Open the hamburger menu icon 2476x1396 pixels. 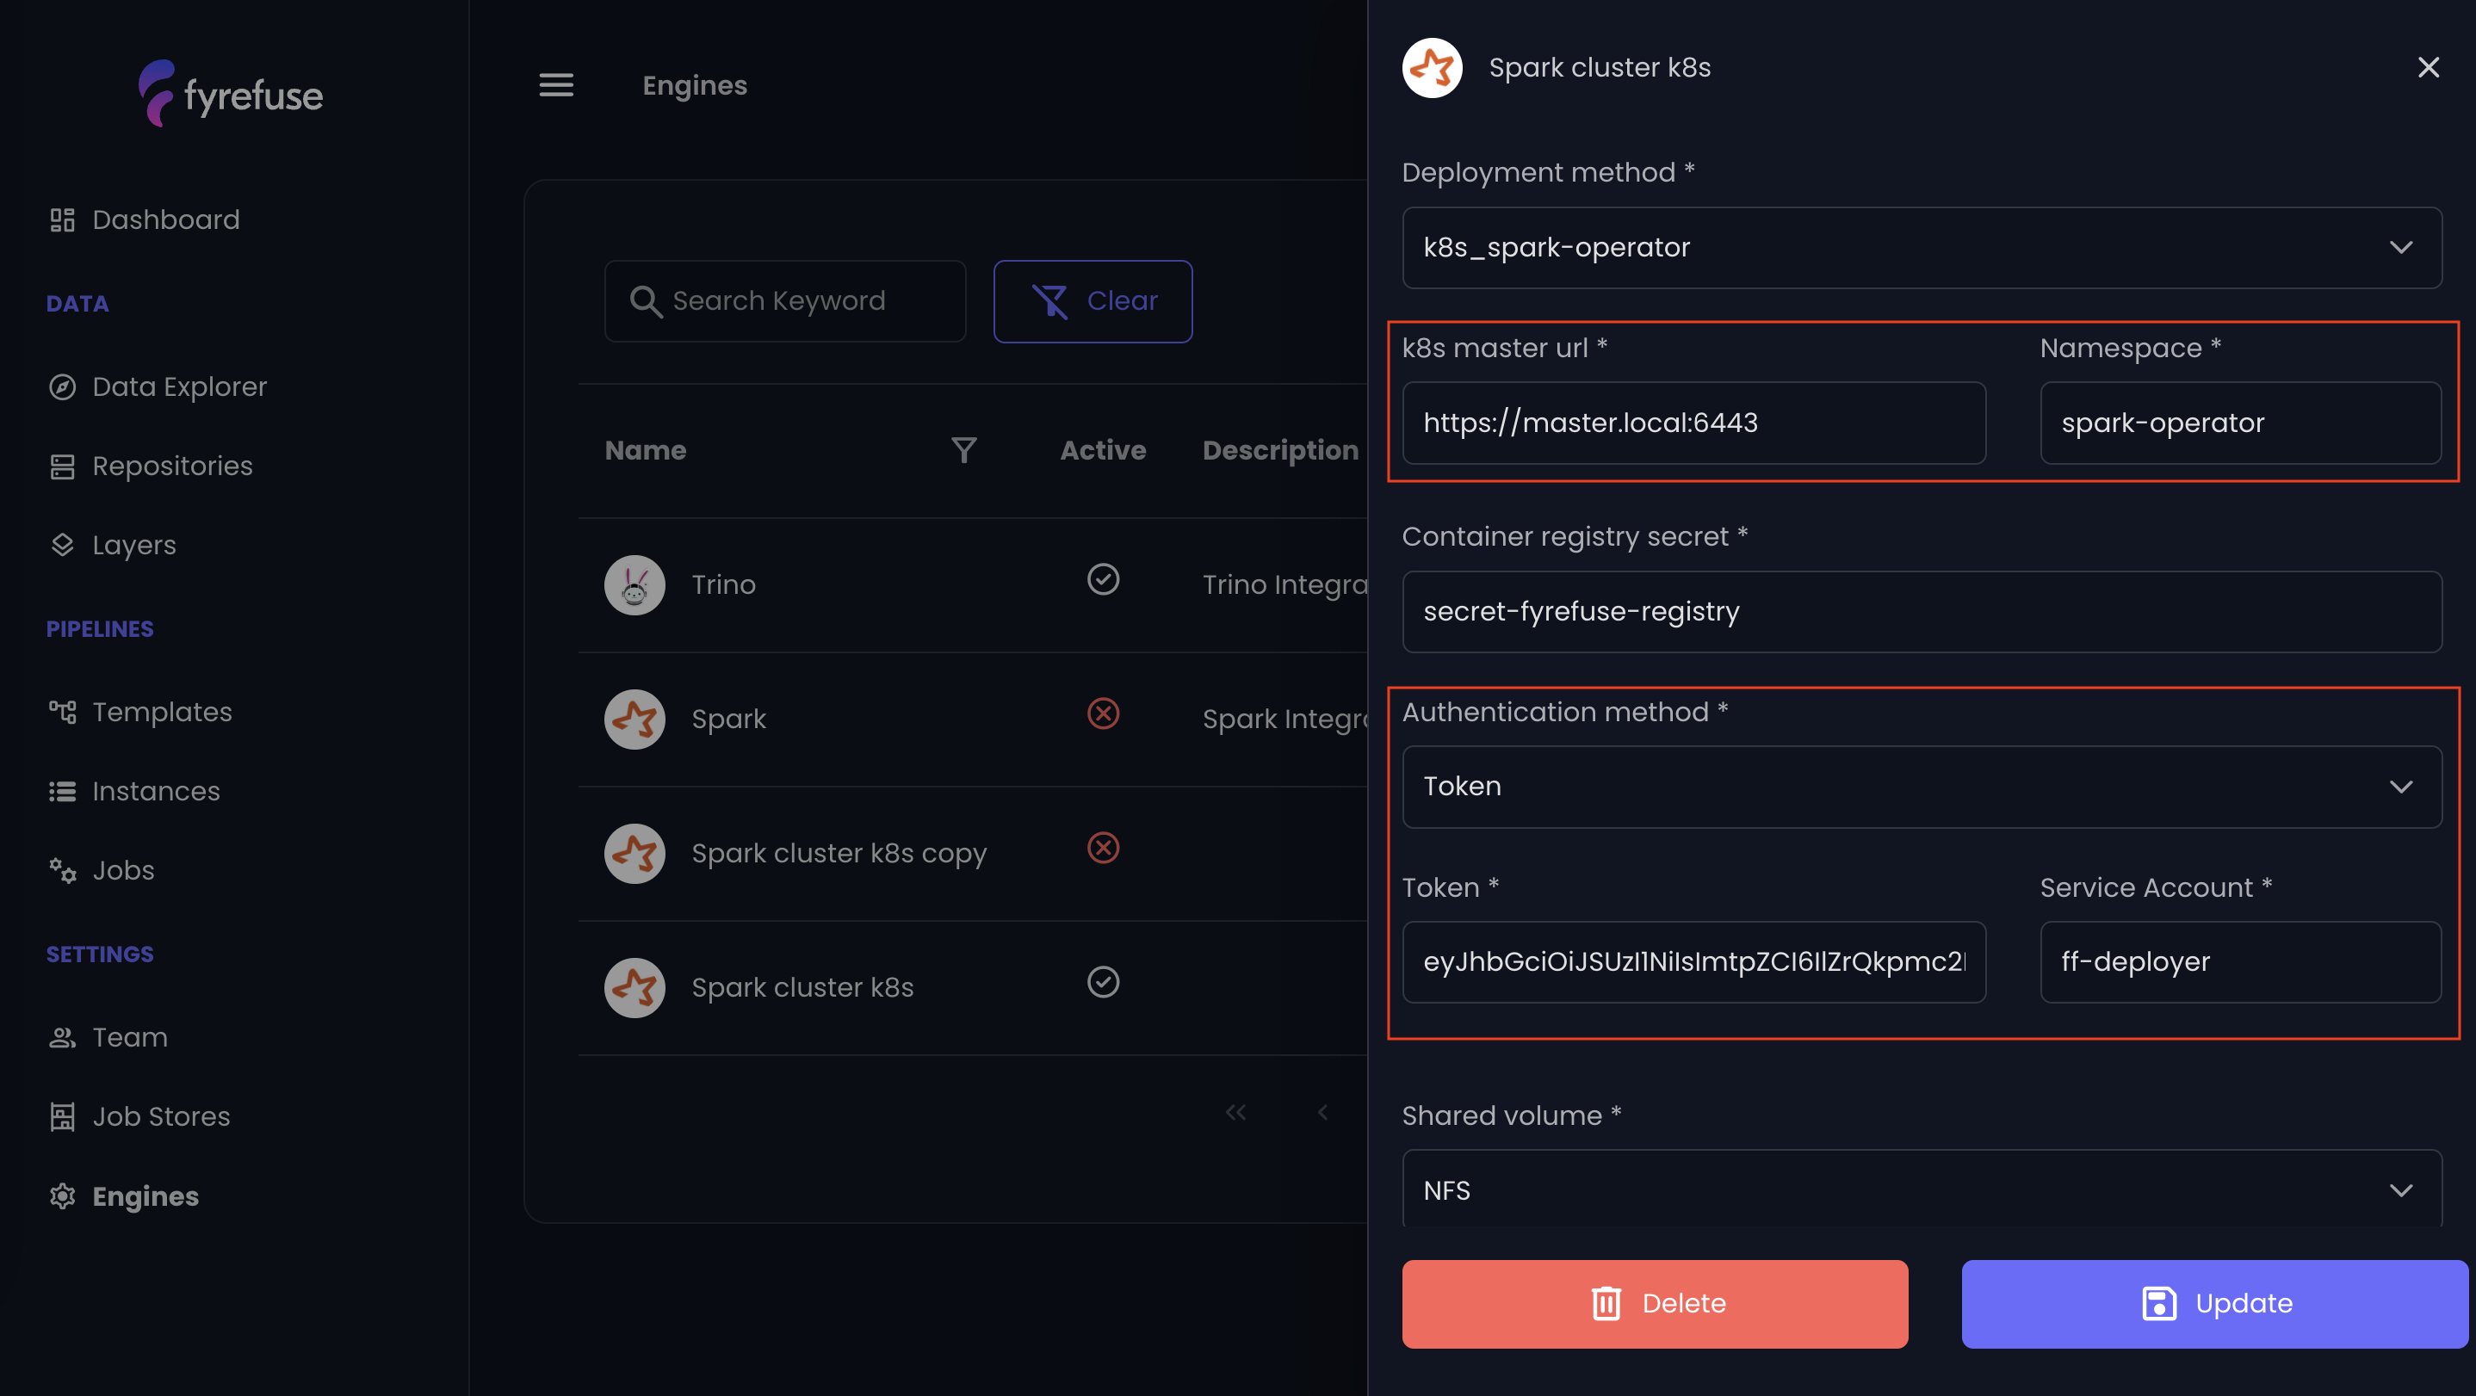click(555, 85)
